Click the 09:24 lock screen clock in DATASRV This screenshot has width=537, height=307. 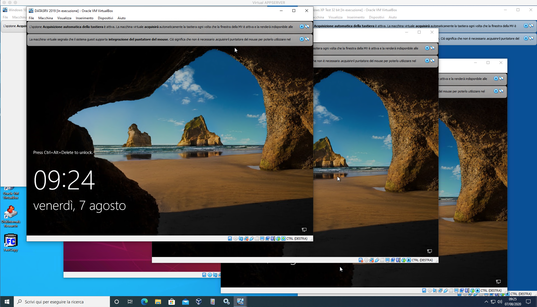[64, 180]
